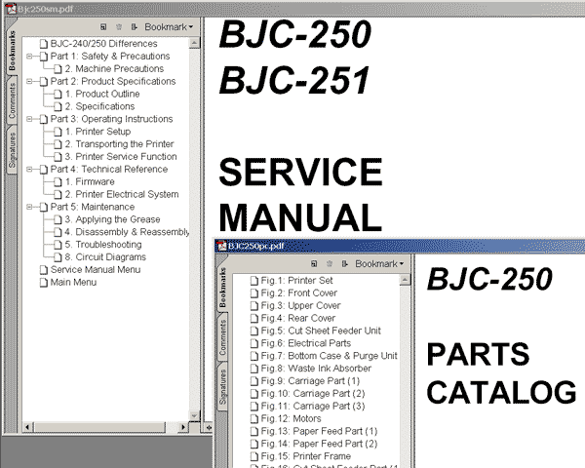Click scroll up arrow in Bjc250sm.pdf bookmarks
The height and width of the screenshot is (468, 585).
tap(194, 43)
